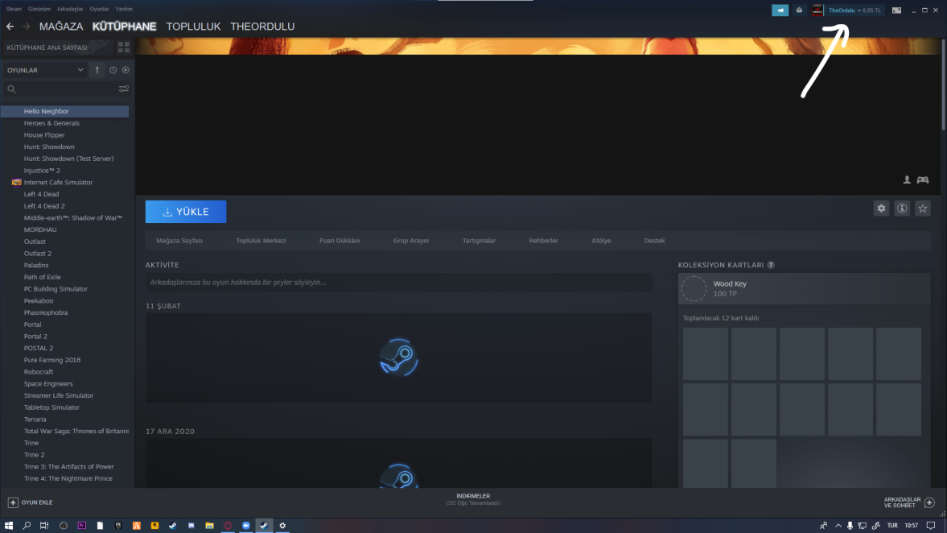Image resolution: width=947 pixels, height=533 pixels.
Task: Open Task View in taskbar
Action: 44,526
